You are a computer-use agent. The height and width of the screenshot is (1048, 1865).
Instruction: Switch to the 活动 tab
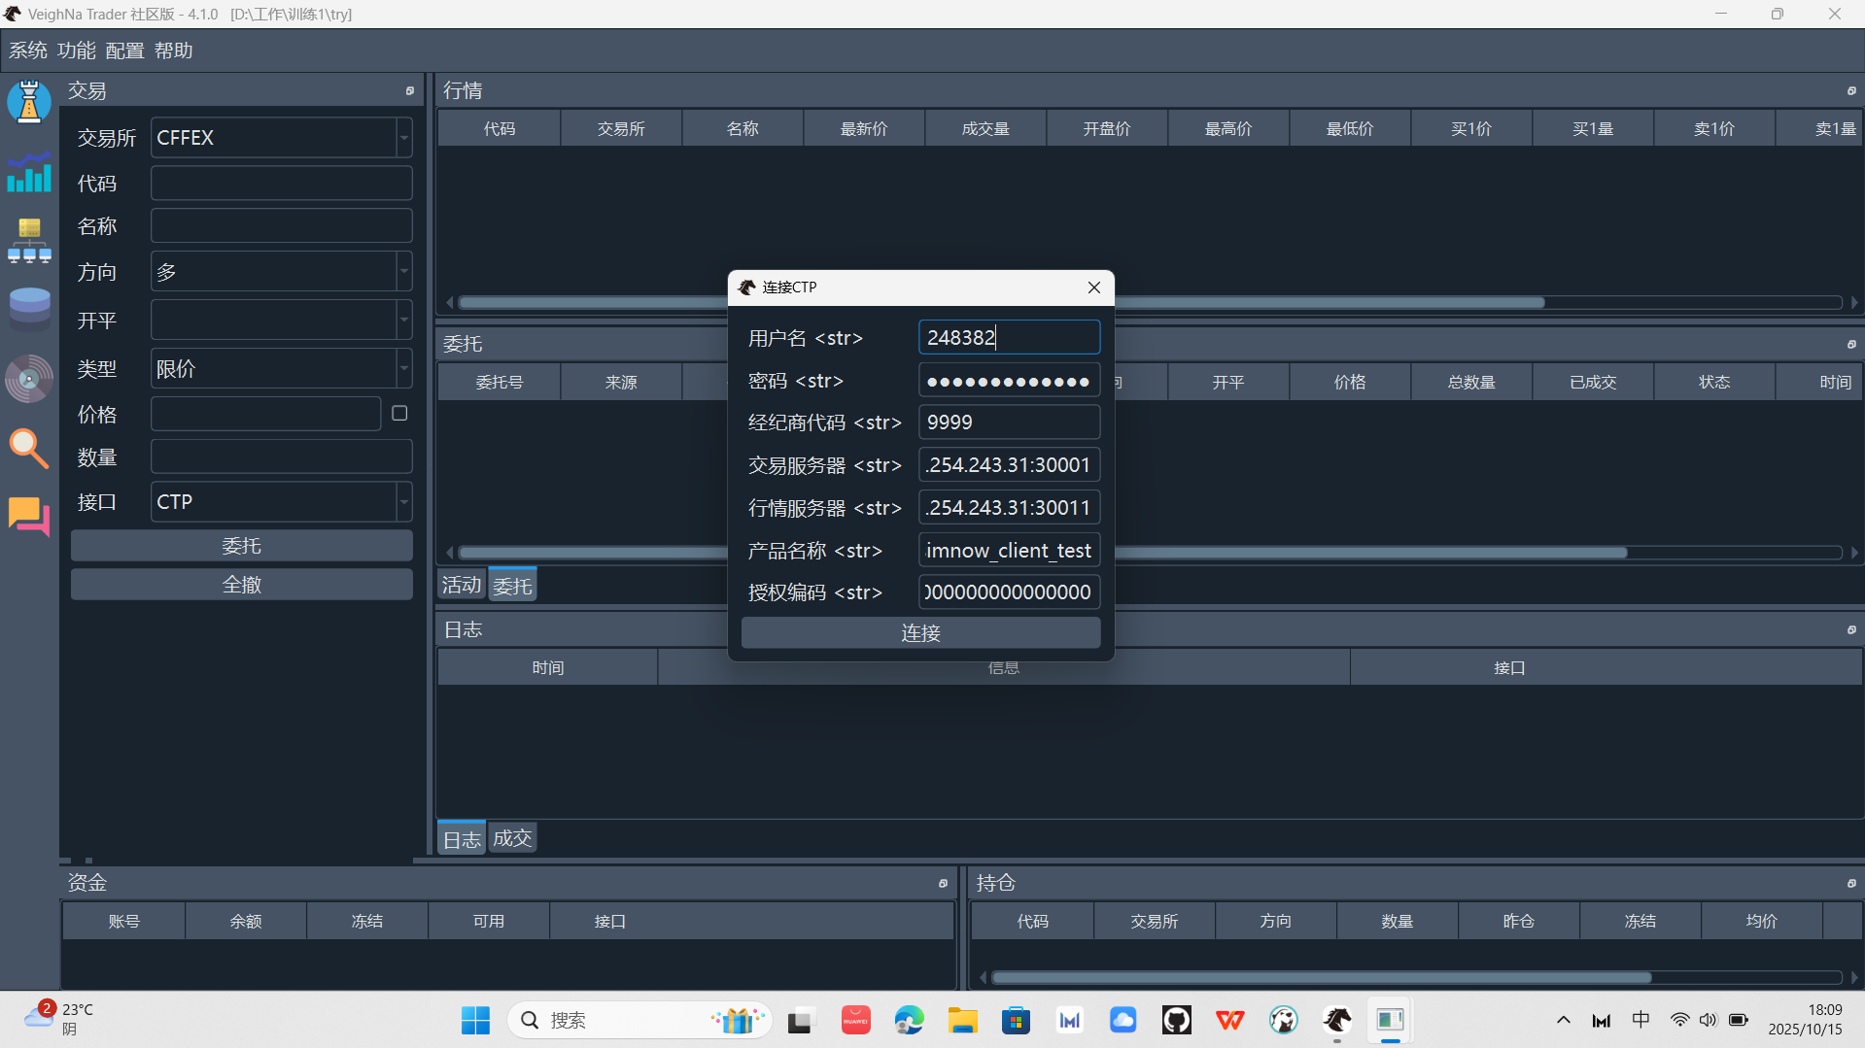coord(461,585)
